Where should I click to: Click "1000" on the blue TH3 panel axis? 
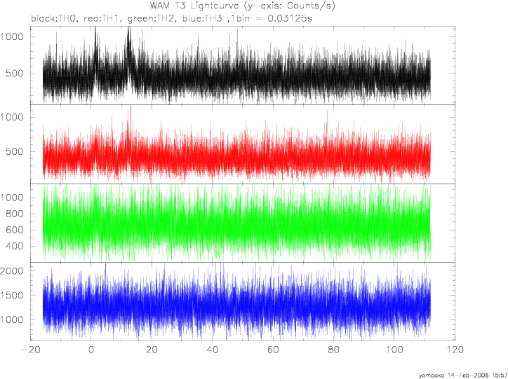(x=12, y=320)
